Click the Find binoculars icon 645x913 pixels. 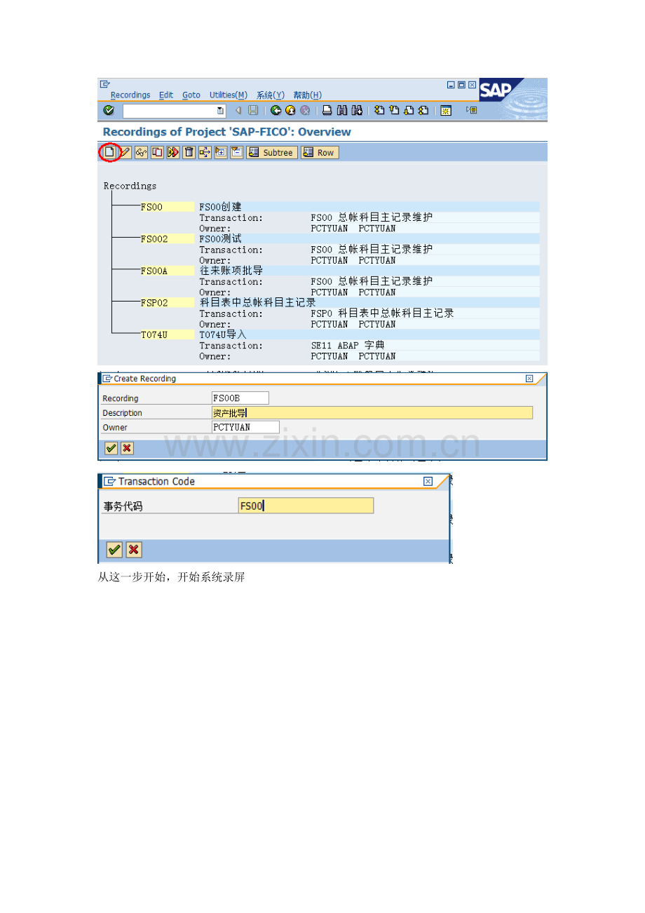(342, 111)
